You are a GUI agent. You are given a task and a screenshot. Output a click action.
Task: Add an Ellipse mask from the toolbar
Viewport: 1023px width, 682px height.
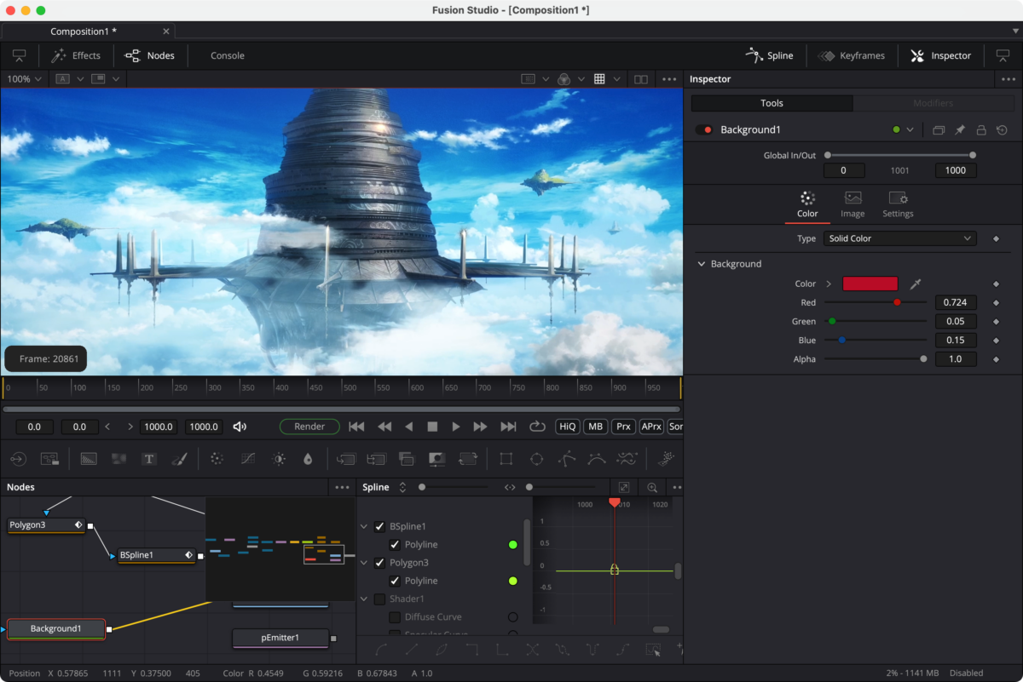click(x=536, y=459)
